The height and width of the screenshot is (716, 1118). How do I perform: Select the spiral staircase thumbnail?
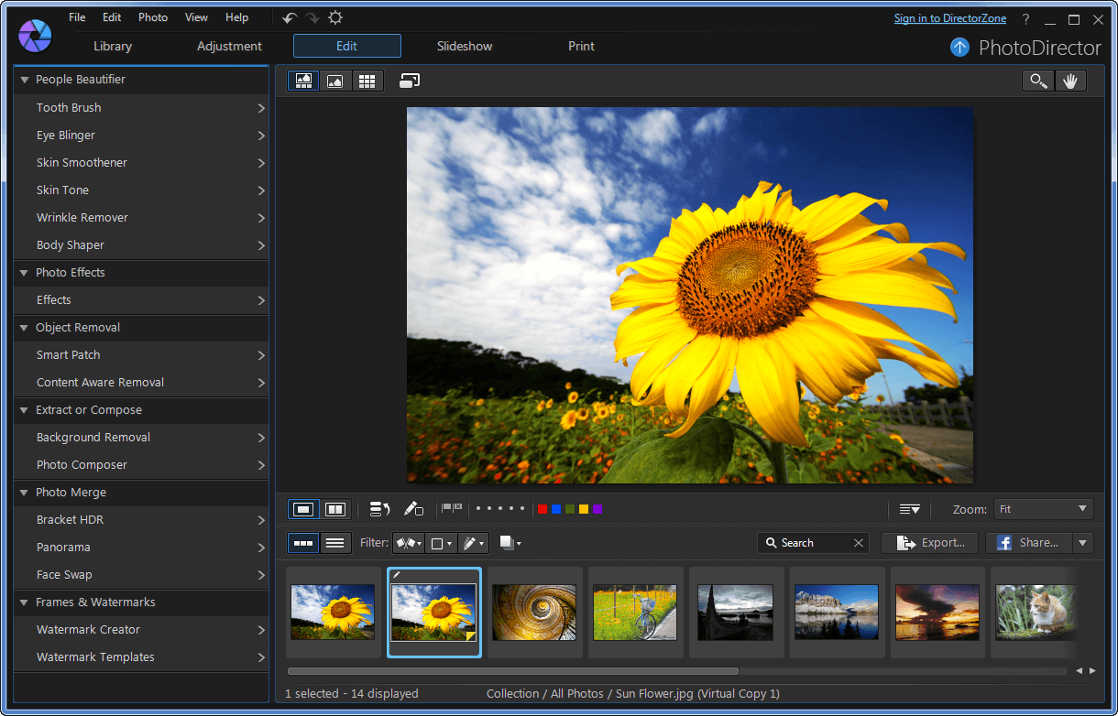tap(534, 613)
